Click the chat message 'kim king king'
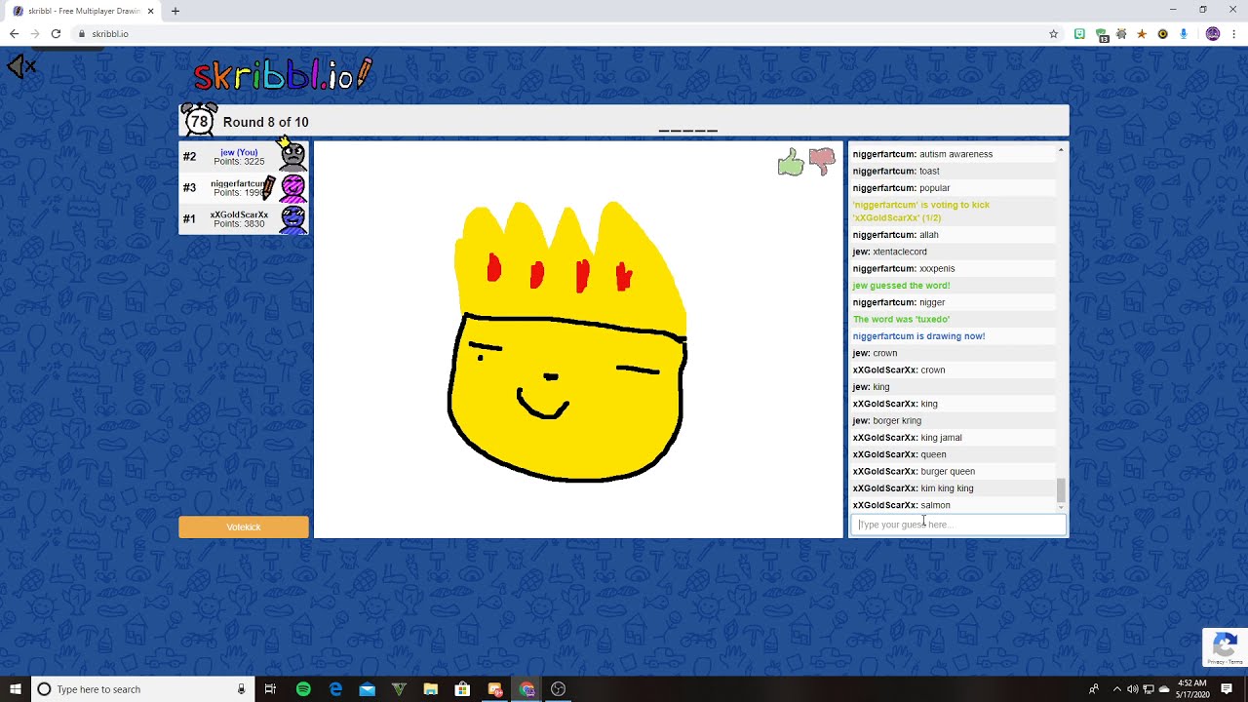The height and width of the screenshot is (702, 1248). 913,488
